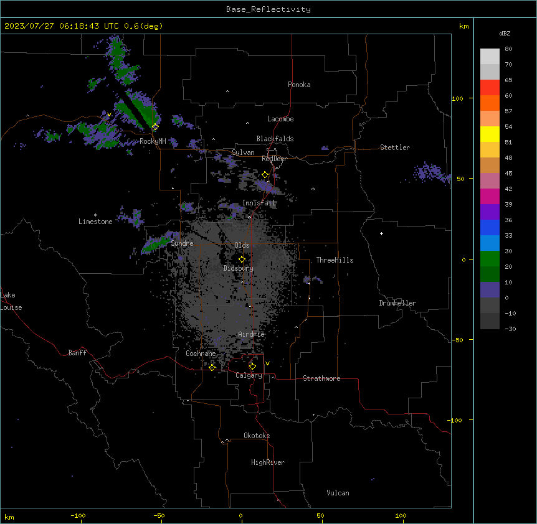Click the HighRiver label
537x524 pixels.
[268, 462]
